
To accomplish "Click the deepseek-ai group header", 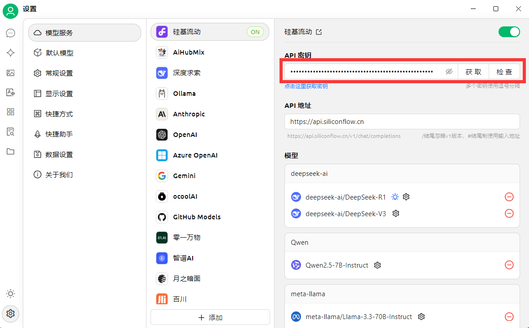I will coord(402,174).
